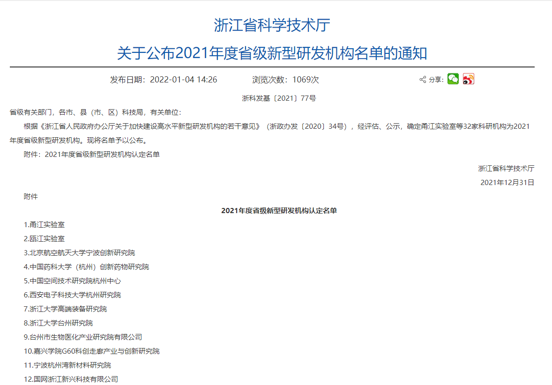Image resolution: width=552 pixels, height=385 pixels.
Task: Click the line 年度省级新型研发机构。现将名单予以公布。
Action: coord(79,141)
